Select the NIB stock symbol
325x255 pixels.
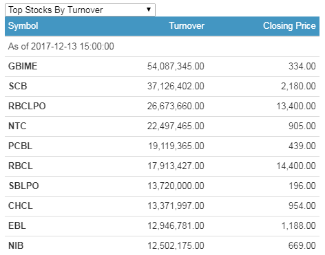click(x=16, y=245)
